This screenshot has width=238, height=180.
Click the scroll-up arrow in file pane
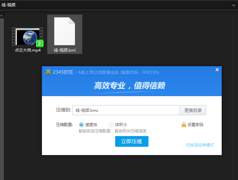pyautogui.click(x=2, y=16)
